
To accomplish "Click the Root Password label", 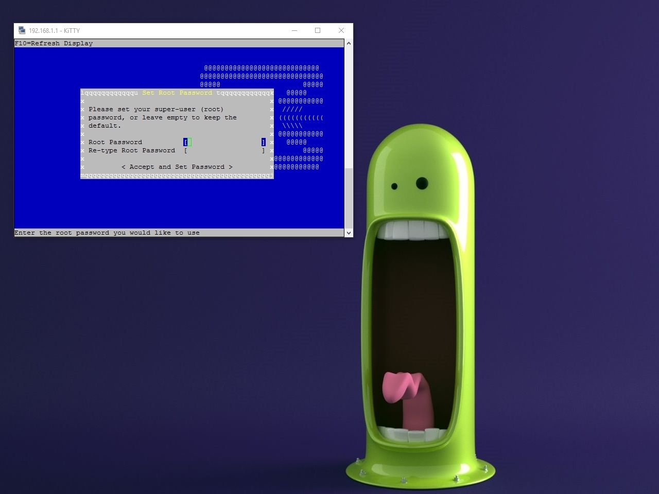I will click(x=115, y=142).
